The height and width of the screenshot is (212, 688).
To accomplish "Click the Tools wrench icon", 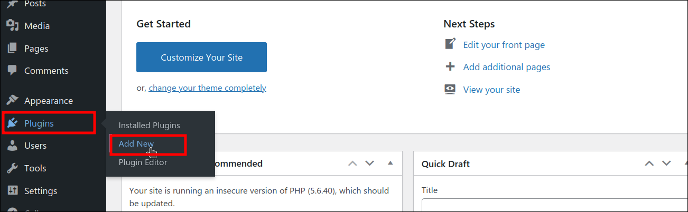I will pos(13,168).
